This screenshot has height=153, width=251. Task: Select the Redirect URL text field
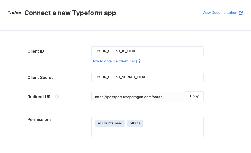[138, 97]
